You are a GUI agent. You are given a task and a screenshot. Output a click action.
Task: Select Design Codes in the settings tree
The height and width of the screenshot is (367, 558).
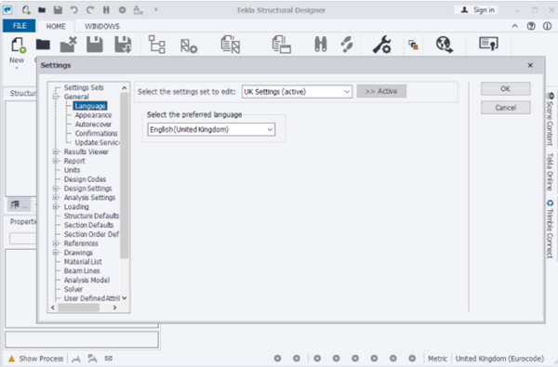click(85, 179)
